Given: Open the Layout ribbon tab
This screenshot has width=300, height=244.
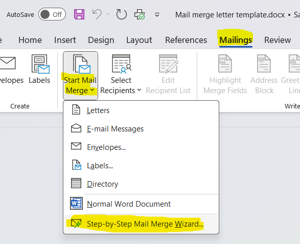Looking at the screenshot, I should point(139,40).
